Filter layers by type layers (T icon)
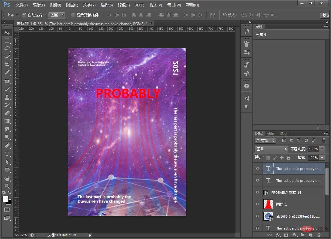 click(x=299, y=140)
